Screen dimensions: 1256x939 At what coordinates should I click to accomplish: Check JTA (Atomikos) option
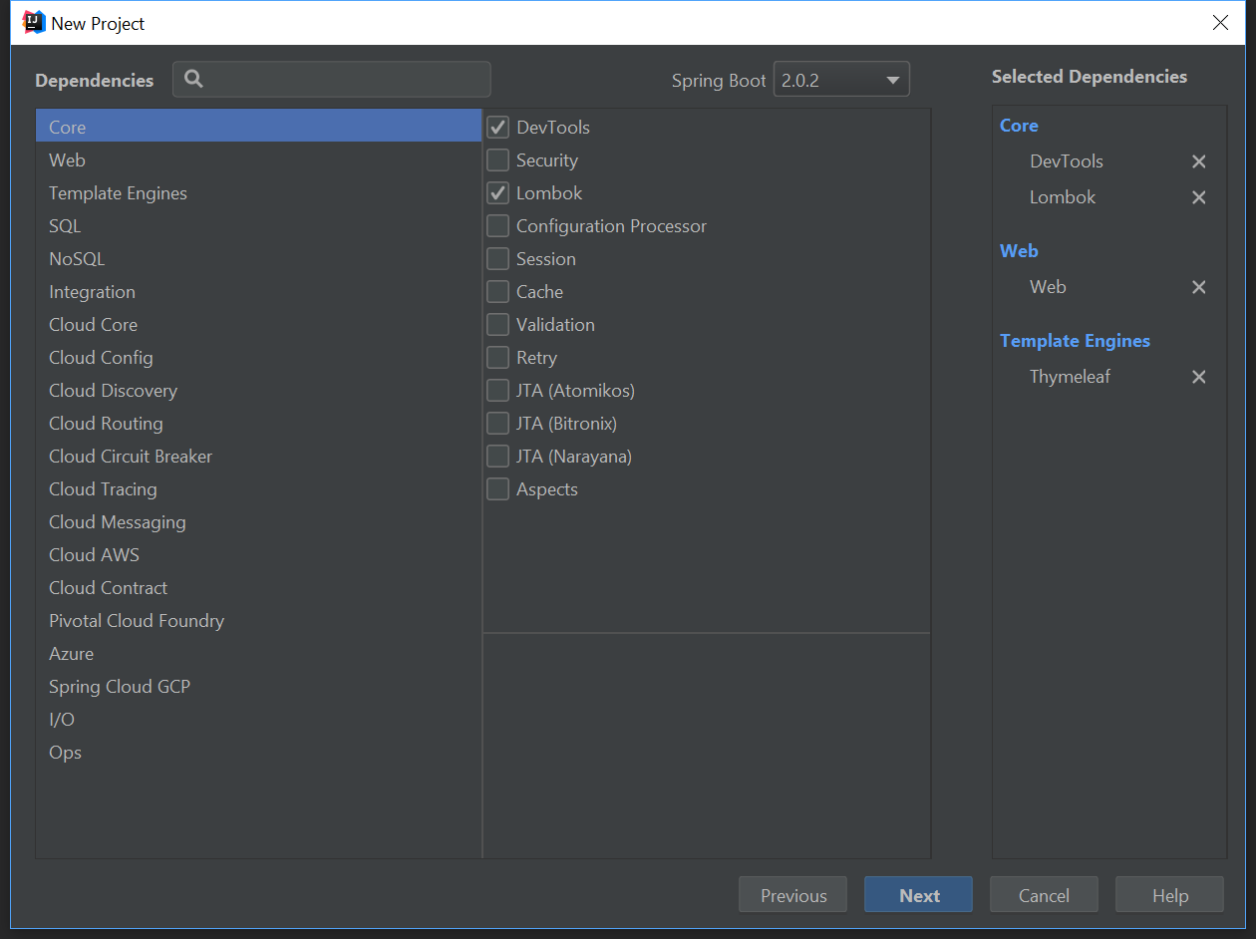[x=497, y=391]
